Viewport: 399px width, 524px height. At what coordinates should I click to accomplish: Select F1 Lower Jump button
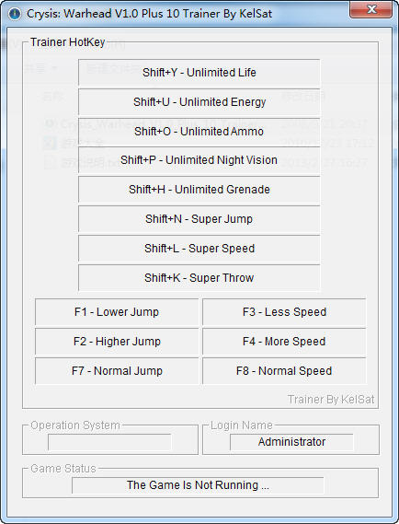117,312
